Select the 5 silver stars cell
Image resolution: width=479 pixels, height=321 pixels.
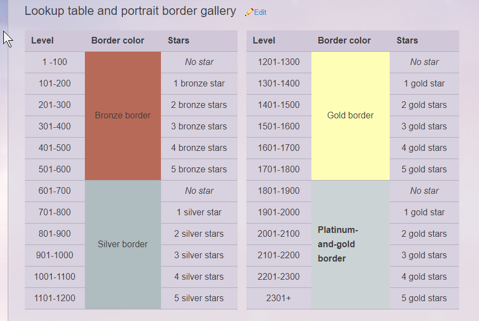point(199,298)
